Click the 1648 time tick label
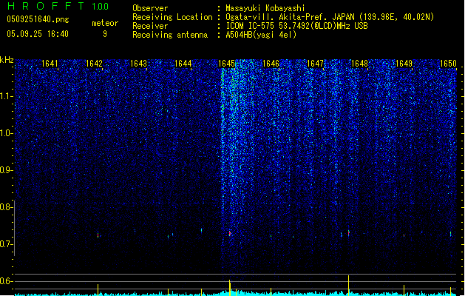This screenshot has width=465, height=296. pos(359,64)
